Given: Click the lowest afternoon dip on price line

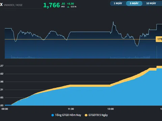Looking at the screenshot, I should point(137,46).
